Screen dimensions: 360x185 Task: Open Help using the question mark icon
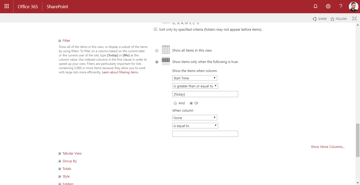click(341, 6)
